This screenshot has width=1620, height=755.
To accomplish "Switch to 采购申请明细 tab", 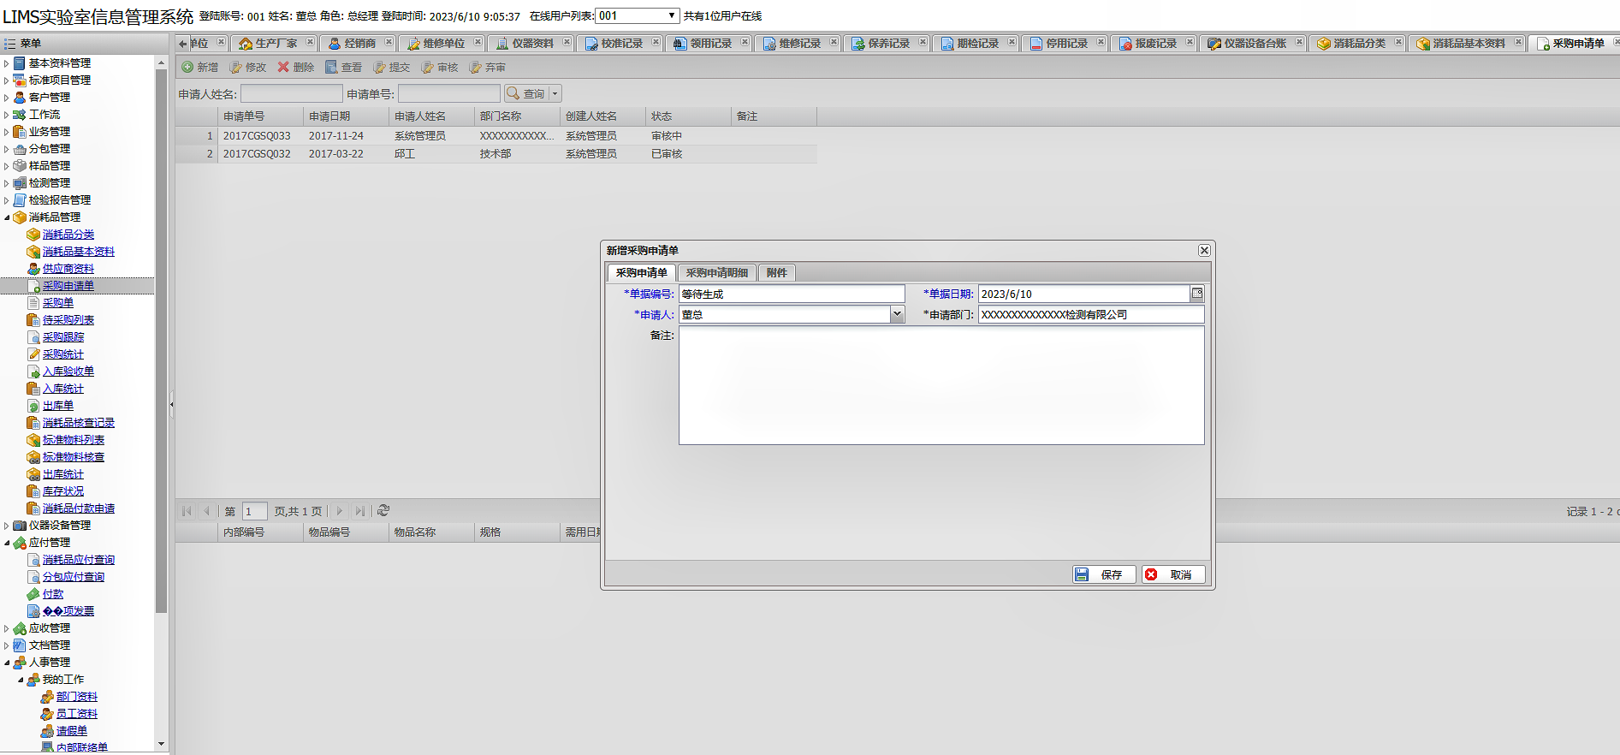I will [x=717, y=272].
